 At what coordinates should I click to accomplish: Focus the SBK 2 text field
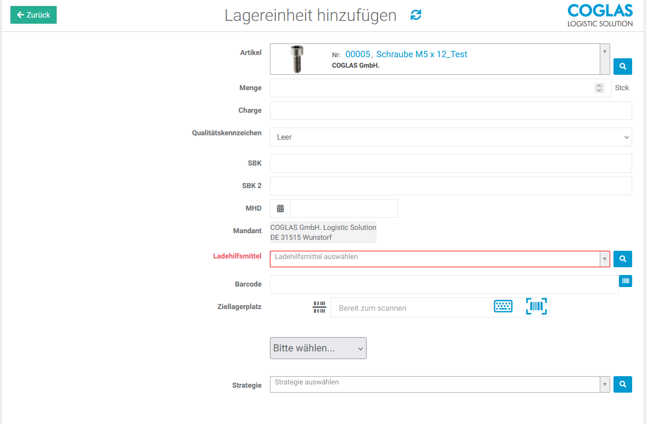coord(450,186)
